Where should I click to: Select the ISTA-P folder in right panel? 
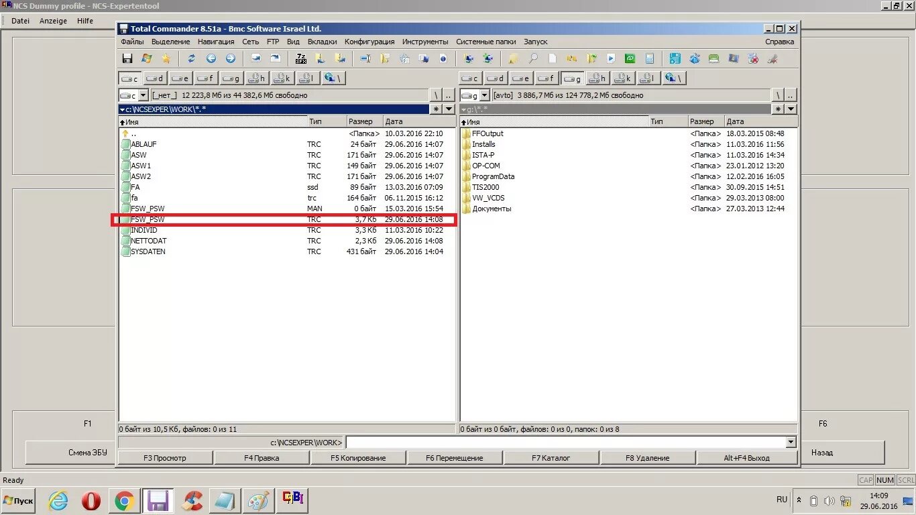coord(628,155)
